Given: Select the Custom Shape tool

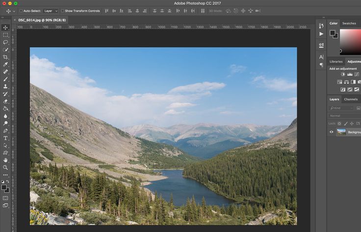Looking at the screenshot, I should point(5,153).
